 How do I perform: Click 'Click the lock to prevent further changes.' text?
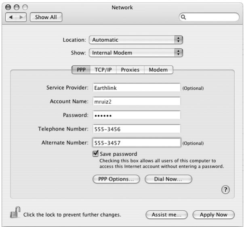[72, 215]
